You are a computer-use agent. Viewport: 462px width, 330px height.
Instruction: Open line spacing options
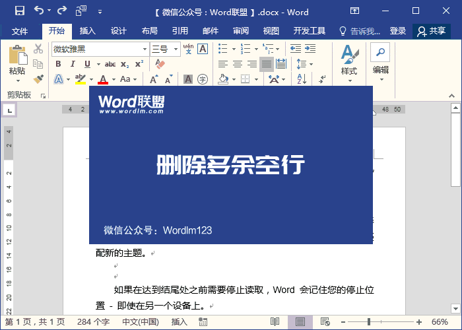click(x=302, y=64)
